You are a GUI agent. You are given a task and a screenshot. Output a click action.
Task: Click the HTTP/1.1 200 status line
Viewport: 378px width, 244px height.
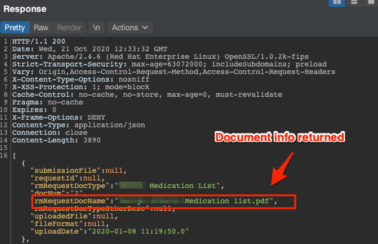tap(38, 41)
